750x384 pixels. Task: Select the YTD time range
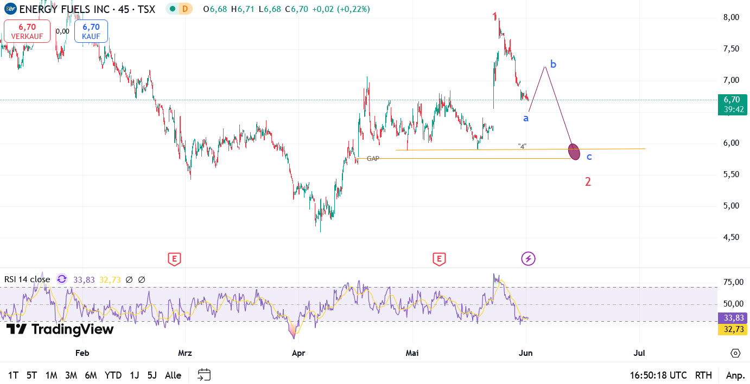[x=113, y=375]
